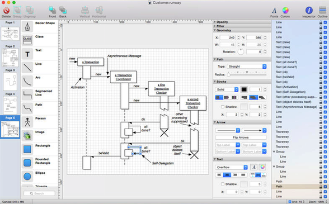
Task: Hide Text (Self-Delegation) via its checkbox
Action: point(325,92)
